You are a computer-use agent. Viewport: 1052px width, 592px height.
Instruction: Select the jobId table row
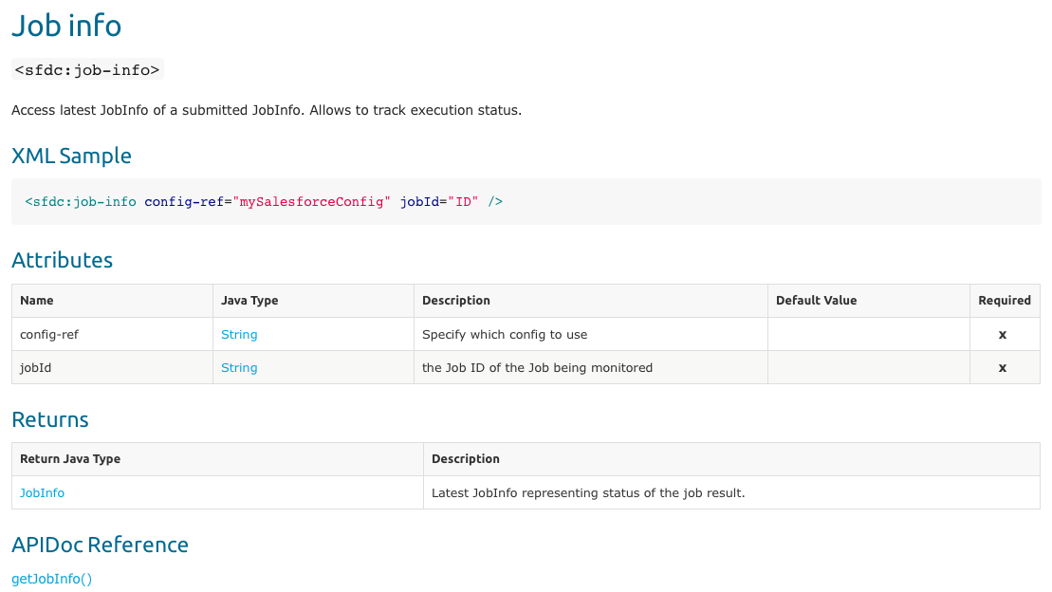[x=112, y=367]
